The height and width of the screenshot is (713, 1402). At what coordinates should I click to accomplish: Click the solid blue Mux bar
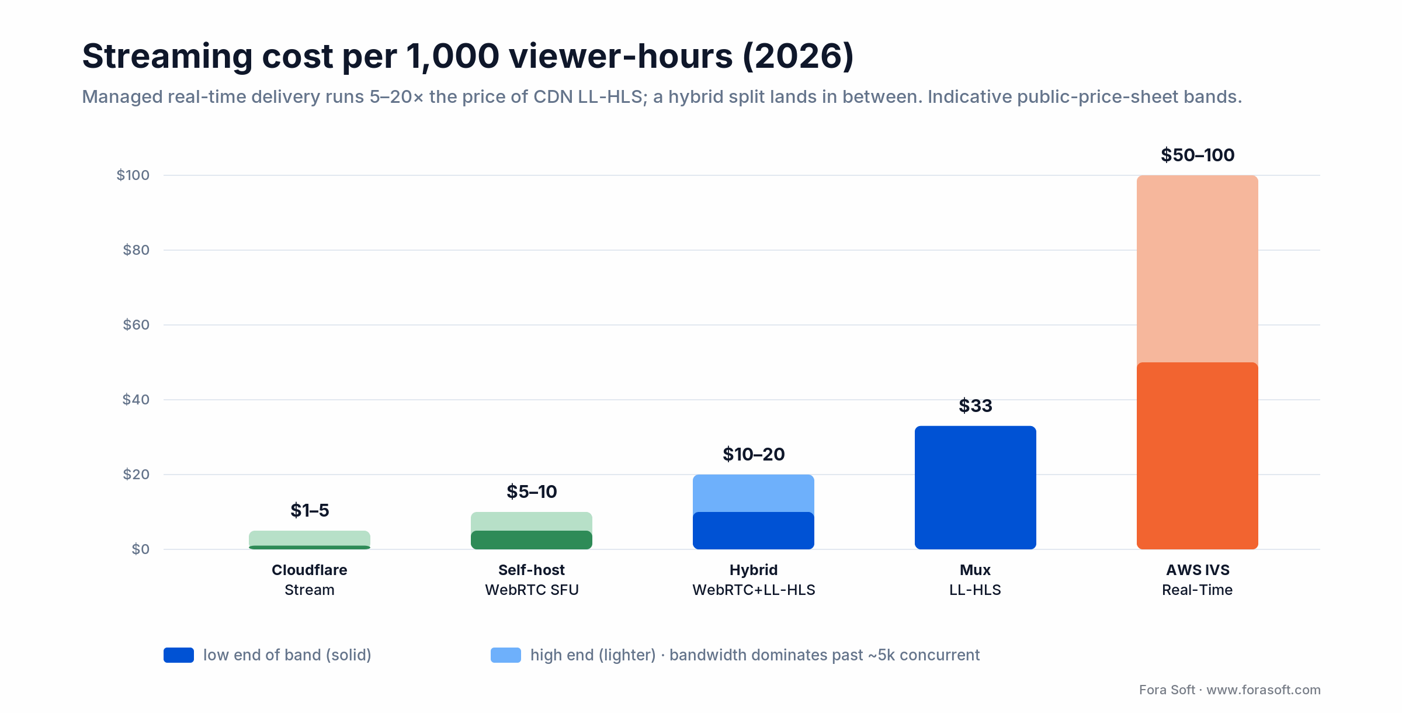pyautogui.click(x=976, y=487)
